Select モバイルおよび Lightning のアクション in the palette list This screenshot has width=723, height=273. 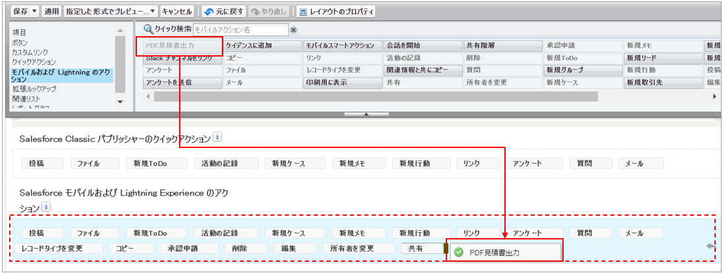(x=62, y=75)
